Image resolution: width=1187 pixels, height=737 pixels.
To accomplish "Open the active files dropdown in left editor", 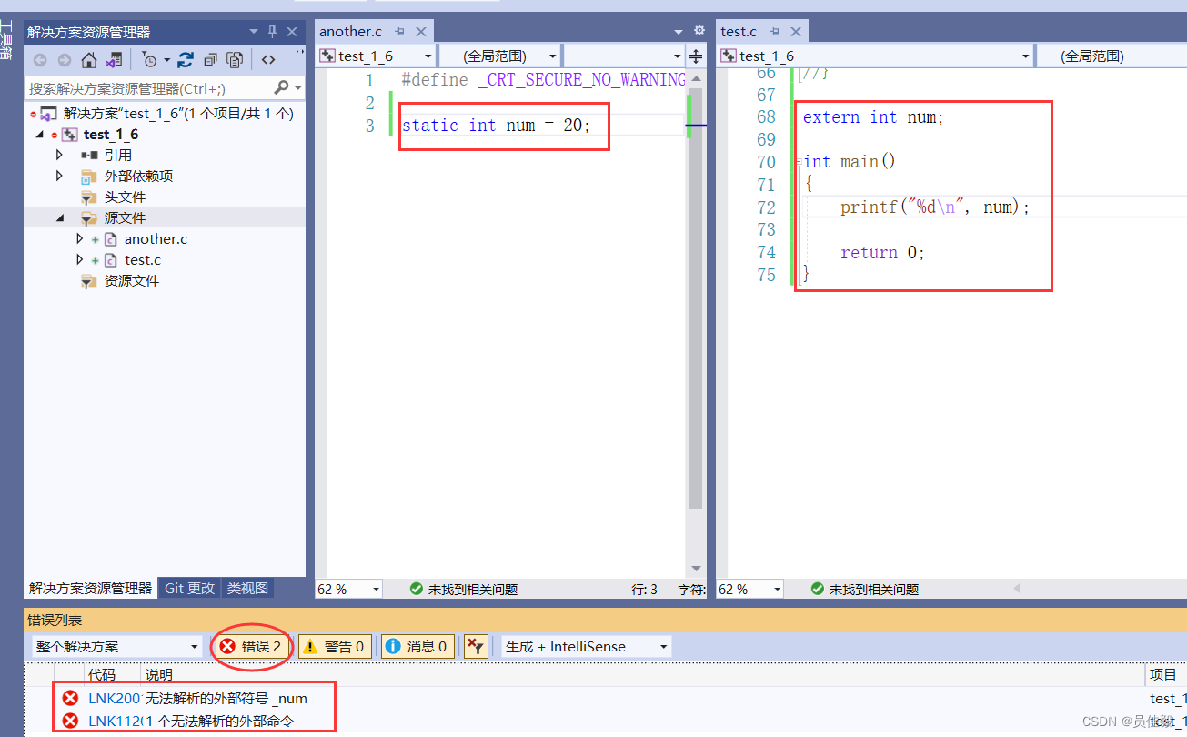I will coord(679,31).
